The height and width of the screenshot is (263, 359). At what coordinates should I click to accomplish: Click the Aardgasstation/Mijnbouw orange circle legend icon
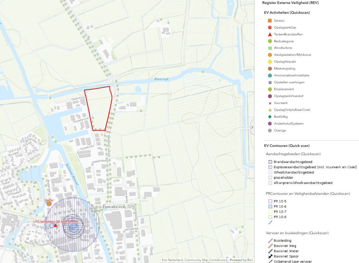(x=270, y=55)
